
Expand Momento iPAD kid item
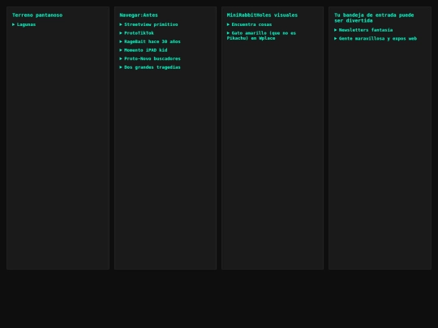(144, 50)
